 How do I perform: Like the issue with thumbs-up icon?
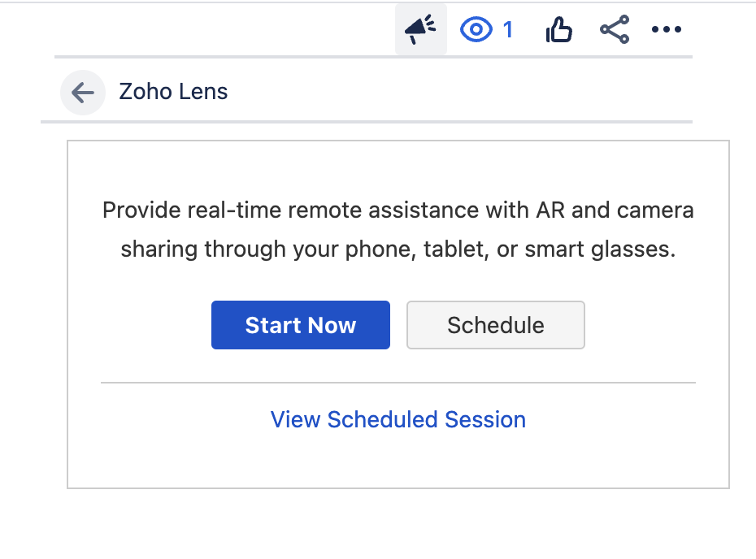(559, 31)
